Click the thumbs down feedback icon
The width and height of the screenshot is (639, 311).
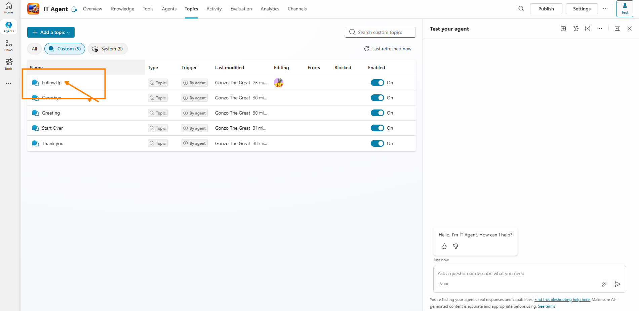click(x=455, y=246)
